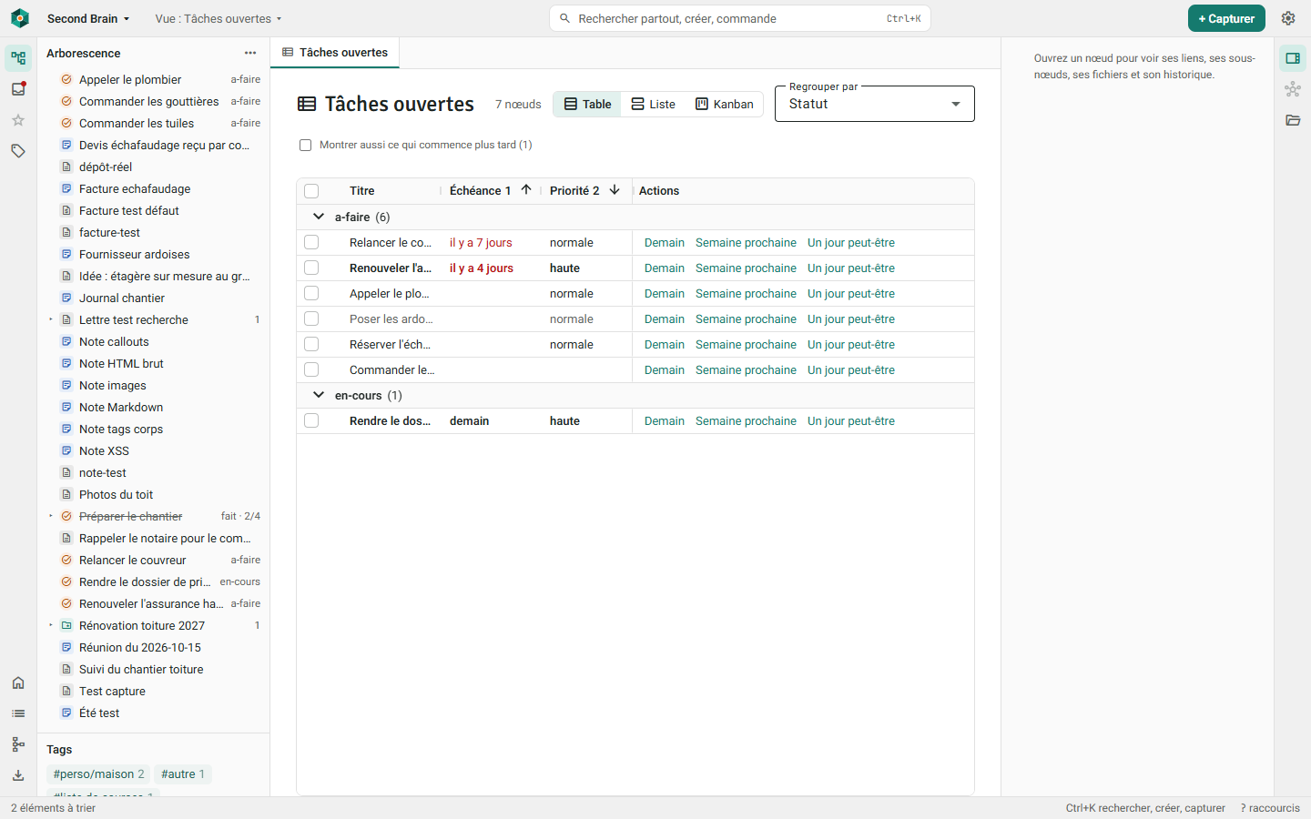This screenshot has width=1311, height=819.
Task: Expand 'Rénovation toiture 2027' in the tree
Action: (51, 625)
